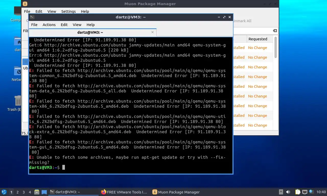Open the terminal Help menu

90,25
